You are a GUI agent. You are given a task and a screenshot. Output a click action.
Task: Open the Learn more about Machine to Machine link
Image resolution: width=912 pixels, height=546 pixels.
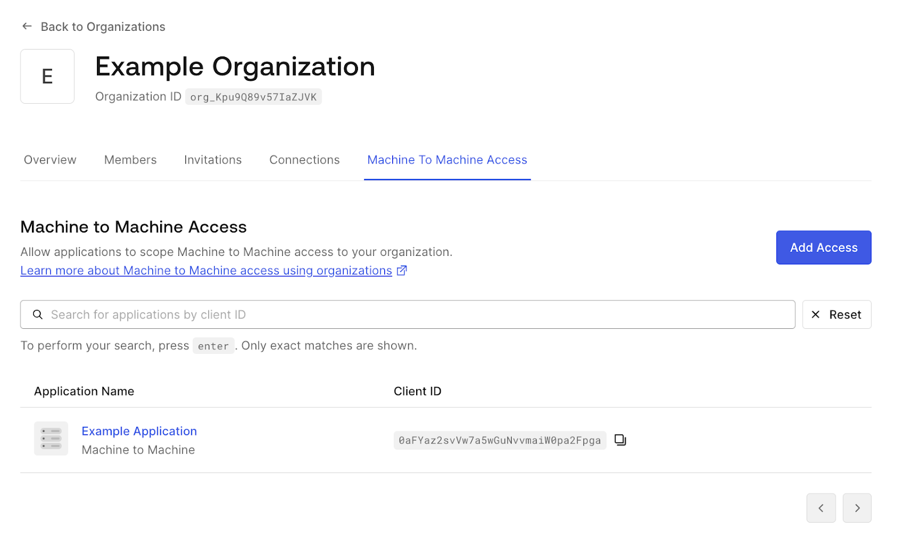click(206, 271)
